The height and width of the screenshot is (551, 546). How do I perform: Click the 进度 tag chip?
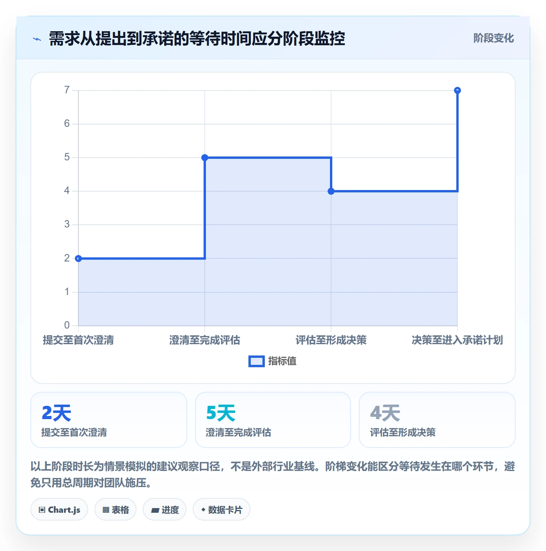click(x=165, y=510)
